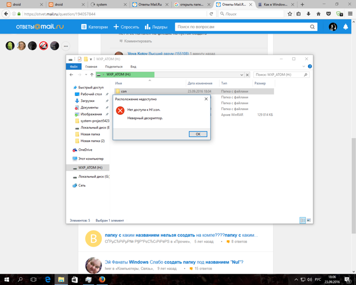This screenshot has width=356, height=285.
Task: Open the bookmarks library list icon
Action: point(299,14)
